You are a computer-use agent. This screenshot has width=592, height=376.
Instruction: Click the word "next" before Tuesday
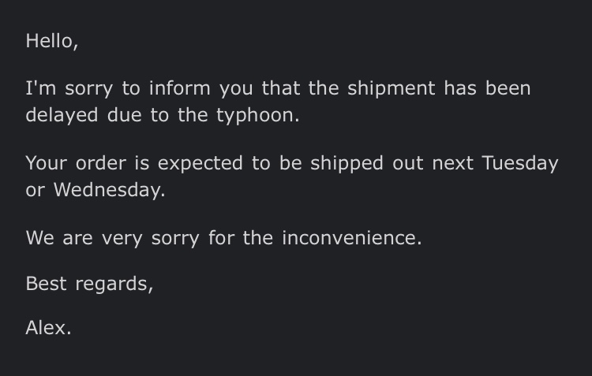(453, 164)
